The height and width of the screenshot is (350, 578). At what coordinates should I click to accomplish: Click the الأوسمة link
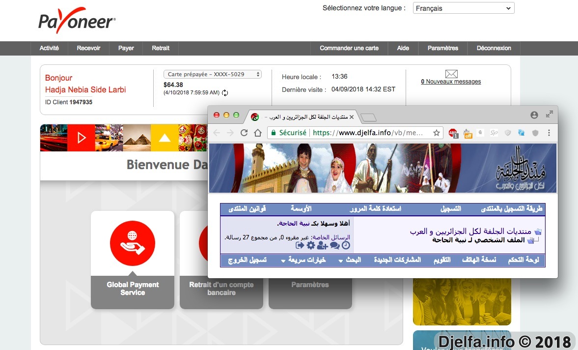(301, 209)
